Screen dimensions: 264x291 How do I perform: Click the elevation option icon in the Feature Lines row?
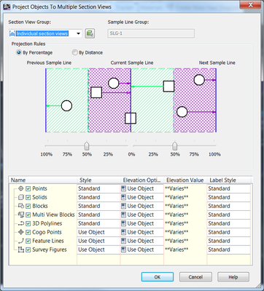tap(124, 241)
